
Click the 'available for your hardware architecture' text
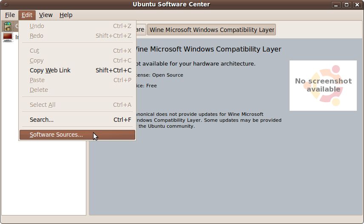[199, 64]
